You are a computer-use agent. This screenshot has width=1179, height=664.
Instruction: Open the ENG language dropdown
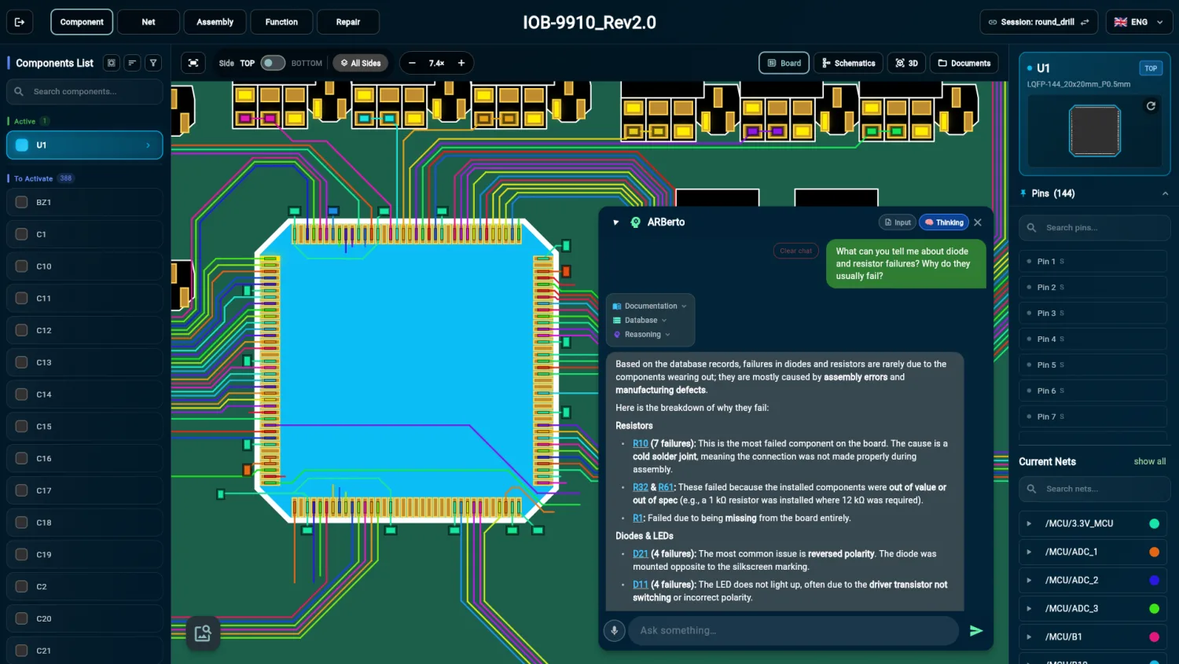[1139, 22]
